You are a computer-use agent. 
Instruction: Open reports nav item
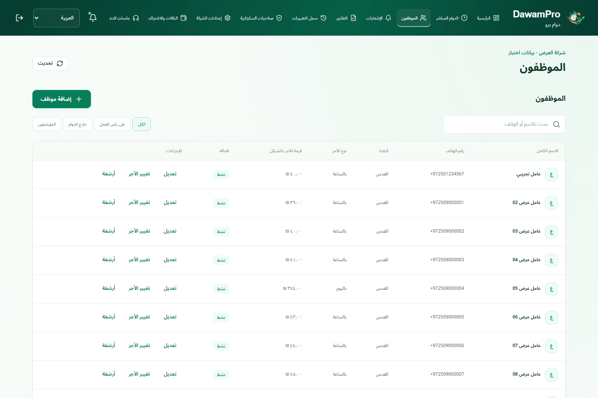(346, 18)
